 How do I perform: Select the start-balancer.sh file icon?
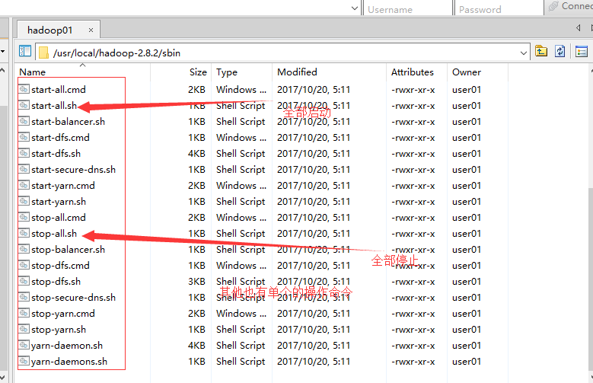point(24,122)
